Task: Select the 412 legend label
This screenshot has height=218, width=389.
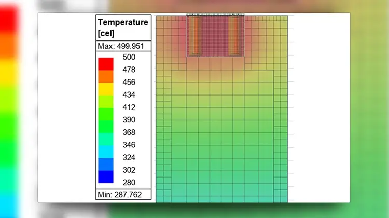Action: coord(129,107)
